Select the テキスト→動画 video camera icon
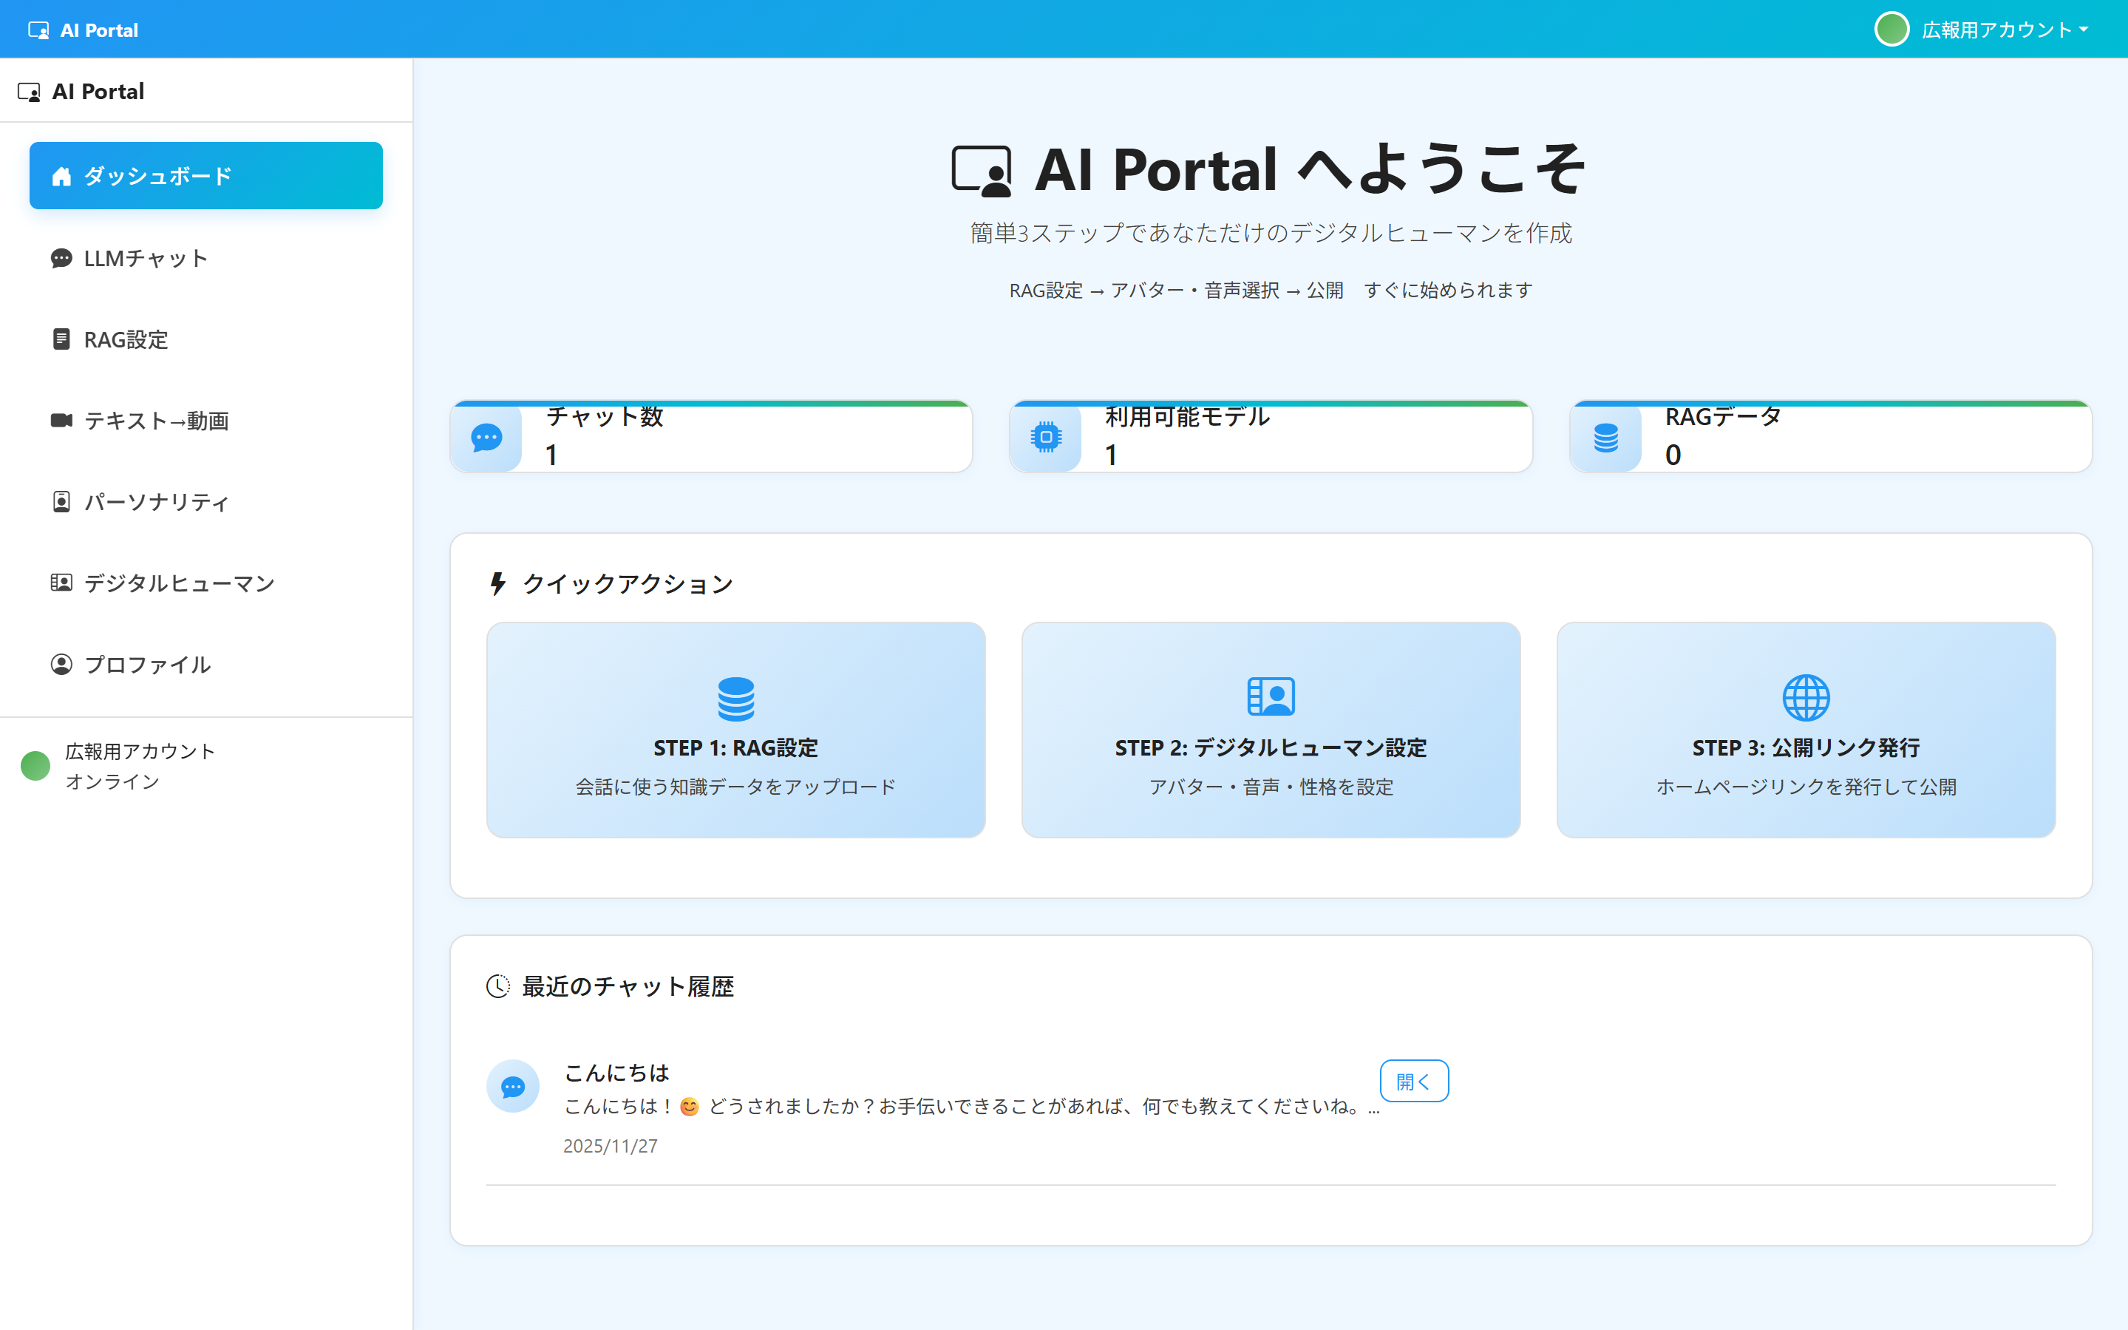2128x1330 pixels. 60,421
